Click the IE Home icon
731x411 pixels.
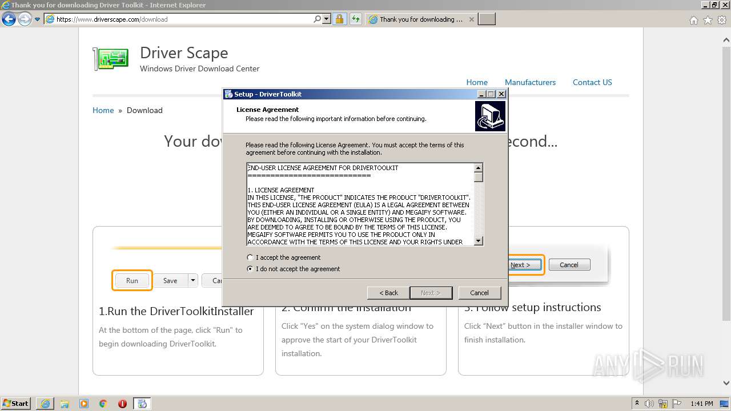click(693, 20)
